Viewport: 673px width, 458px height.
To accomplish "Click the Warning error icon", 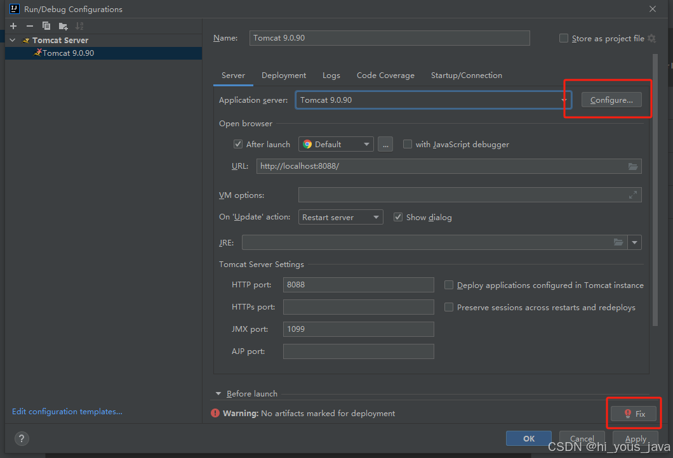I will pyautogui.click(x=215, y=413).
